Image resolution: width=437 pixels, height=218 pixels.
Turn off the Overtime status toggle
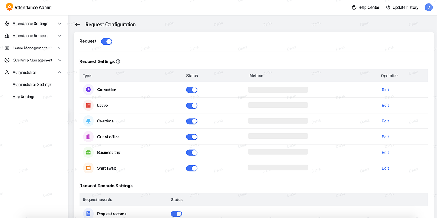click(x=192, y=121)
